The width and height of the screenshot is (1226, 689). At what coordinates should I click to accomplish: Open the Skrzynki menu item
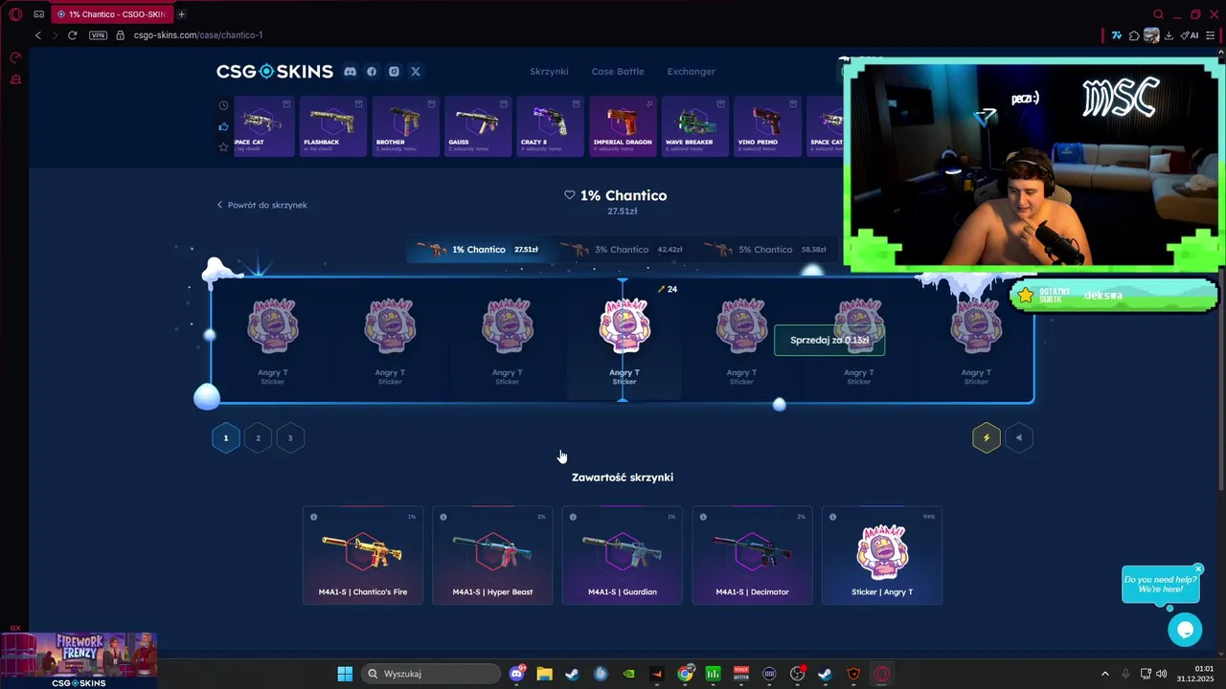[x=549, y=72]
